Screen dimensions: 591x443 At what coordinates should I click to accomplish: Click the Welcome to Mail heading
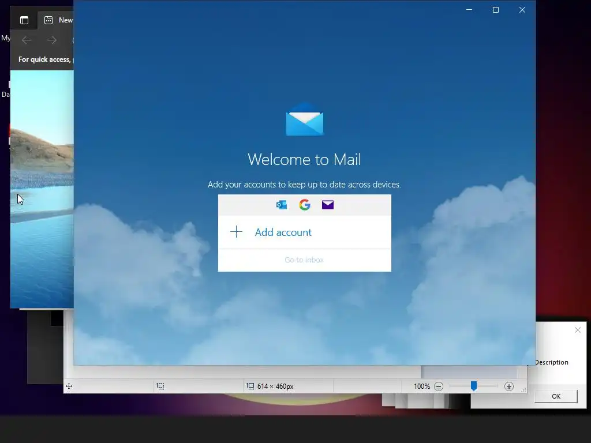tap(304, 159)
